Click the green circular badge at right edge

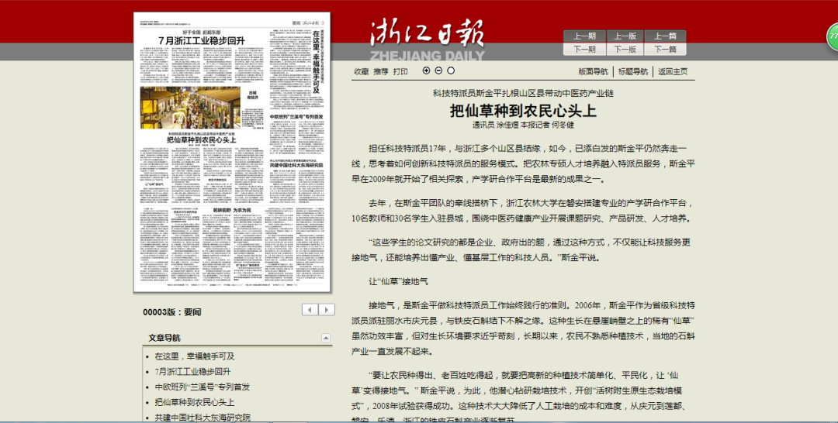coord(833,36)
